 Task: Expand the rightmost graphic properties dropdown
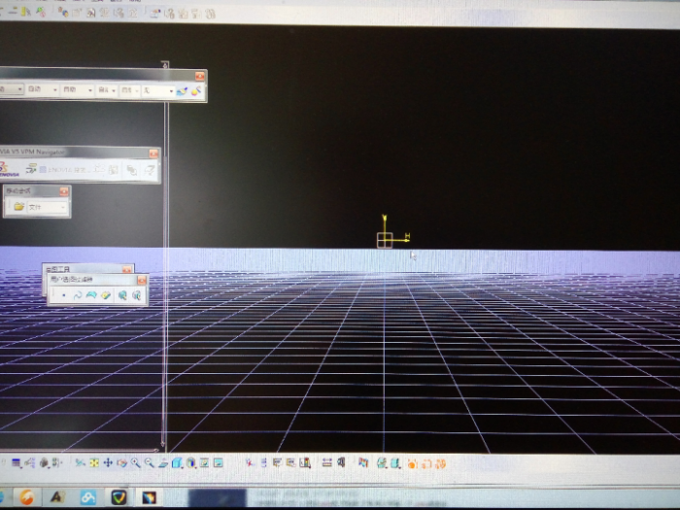click(170, 90)
